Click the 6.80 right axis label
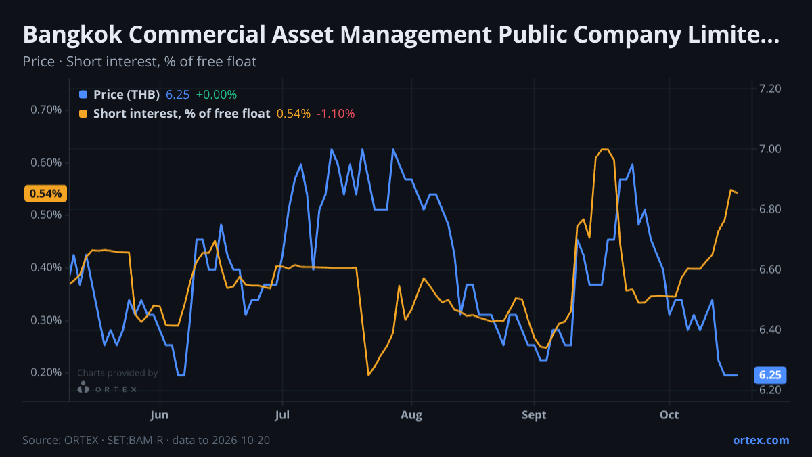The height and width of the screenshot is (457, 812). [x=770, y=209]
